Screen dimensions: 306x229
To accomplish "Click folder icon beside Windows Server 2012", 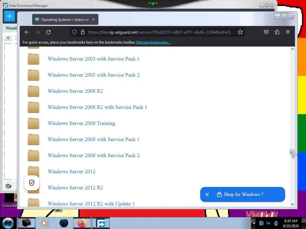I will tap(33, 171).
